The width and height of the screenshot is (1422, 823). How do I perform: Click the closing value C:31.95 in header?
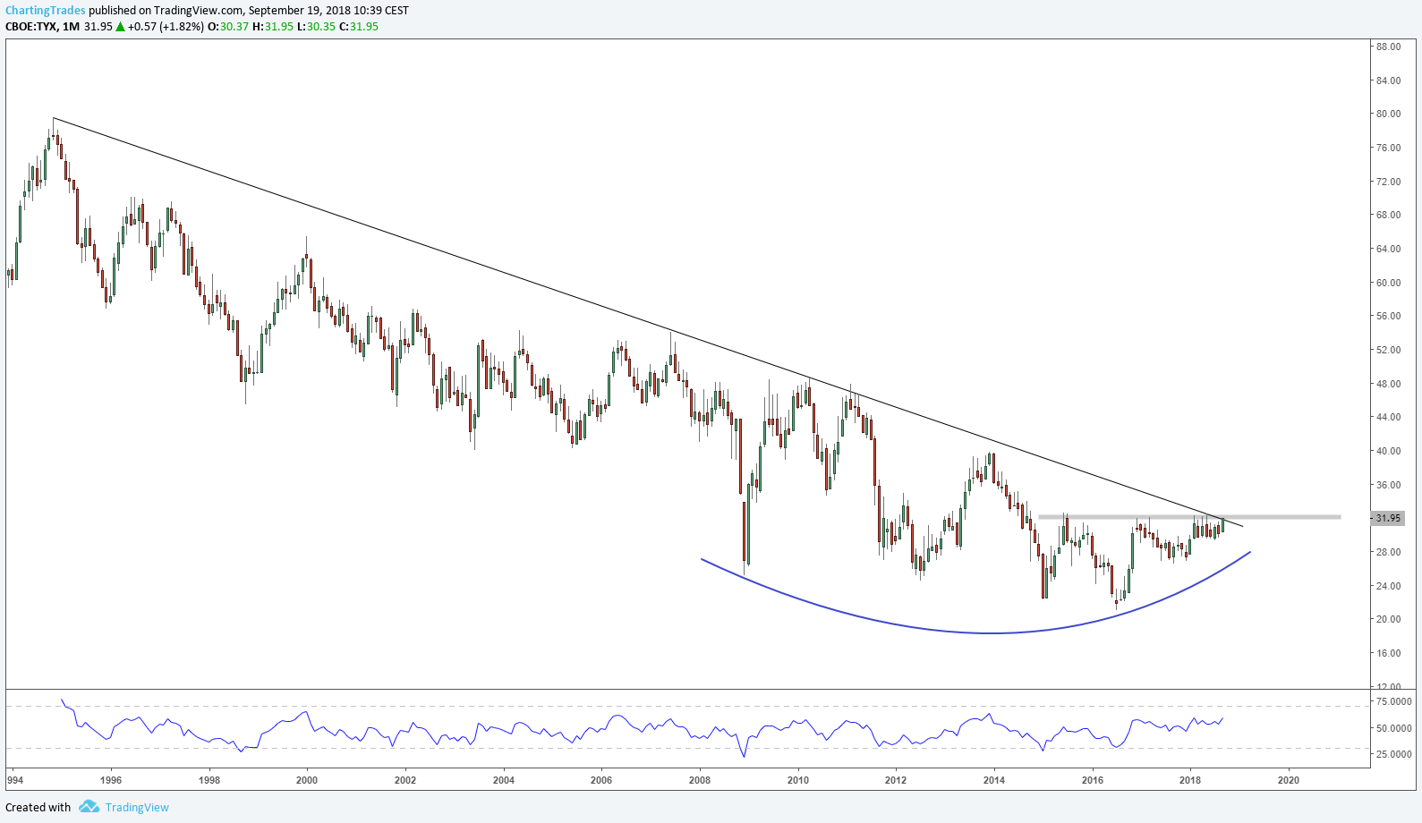(364, 27)
